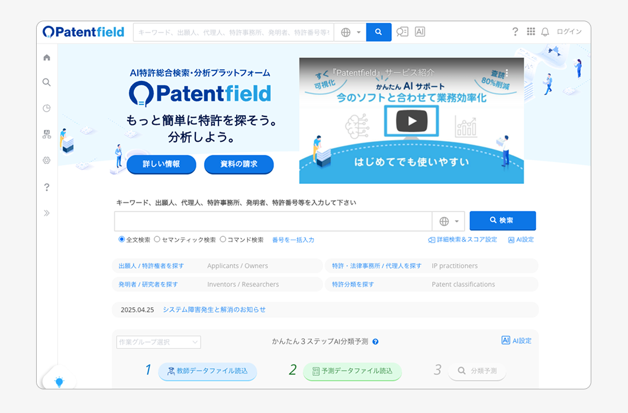Screen dimensions: 628x413
Task: Open AI設定 link under search button
Action: click(521, 239)
